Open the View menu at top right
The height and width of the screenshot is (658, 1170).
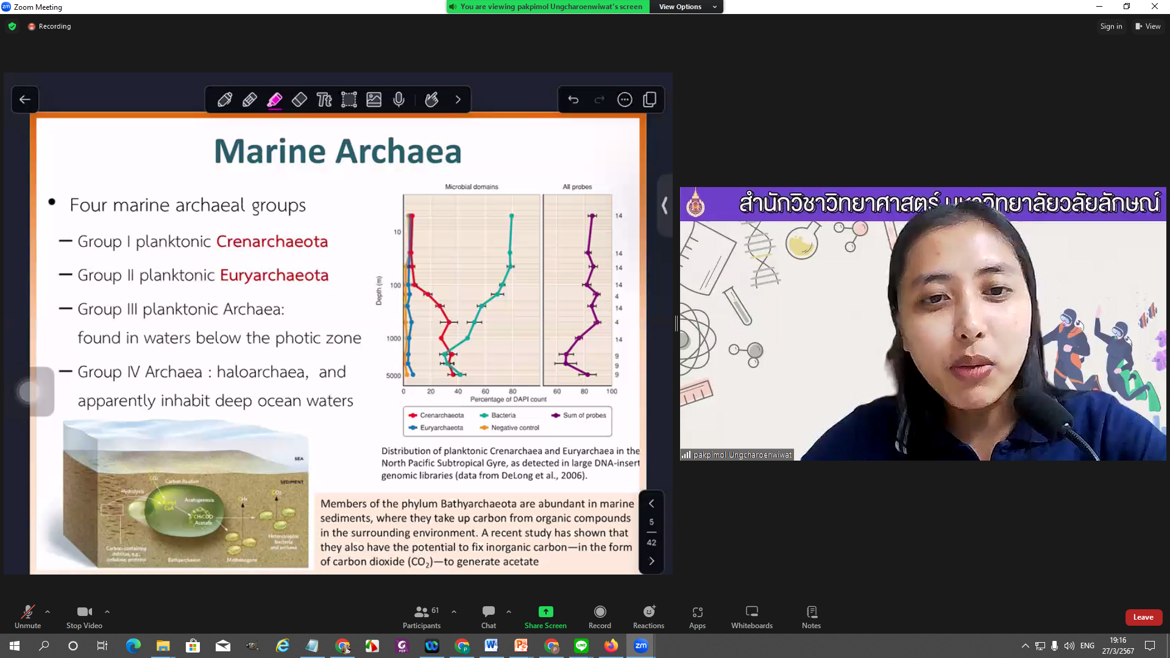[x=1147, y=26]
